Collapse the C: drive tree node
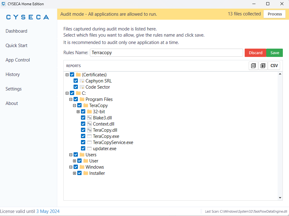This screenshot has height=216, width=289. coord(67,93)
